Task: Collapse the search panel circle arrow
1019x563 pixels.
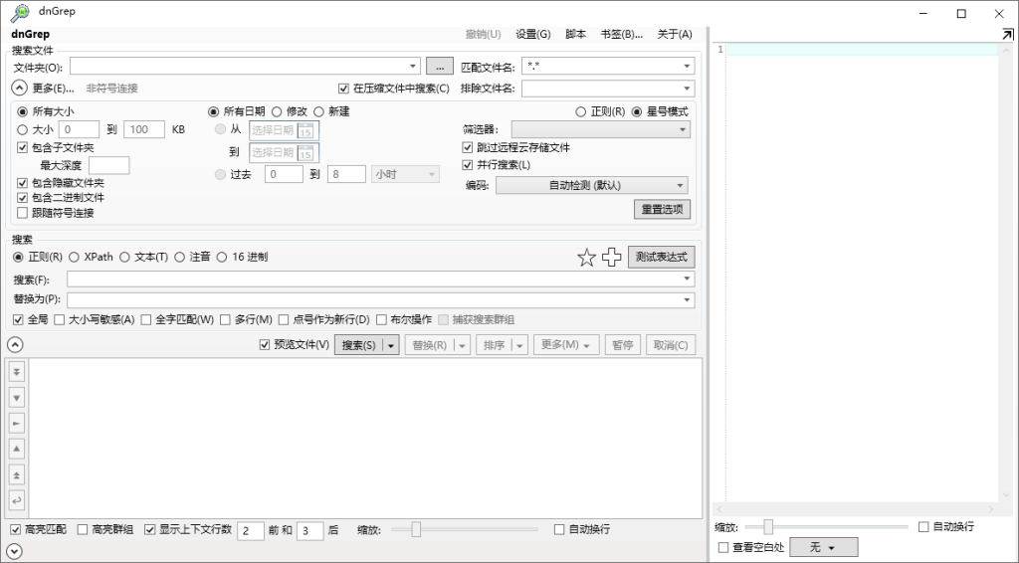Action: [14, 344]
